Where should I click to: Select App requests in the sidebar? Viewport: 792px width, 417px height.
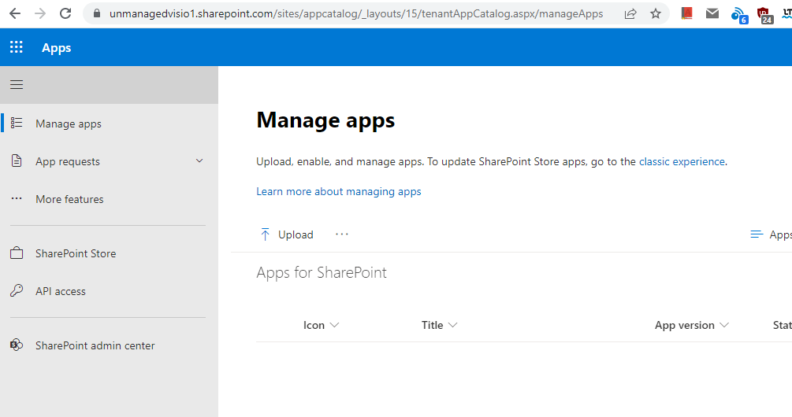pos(109,161)
